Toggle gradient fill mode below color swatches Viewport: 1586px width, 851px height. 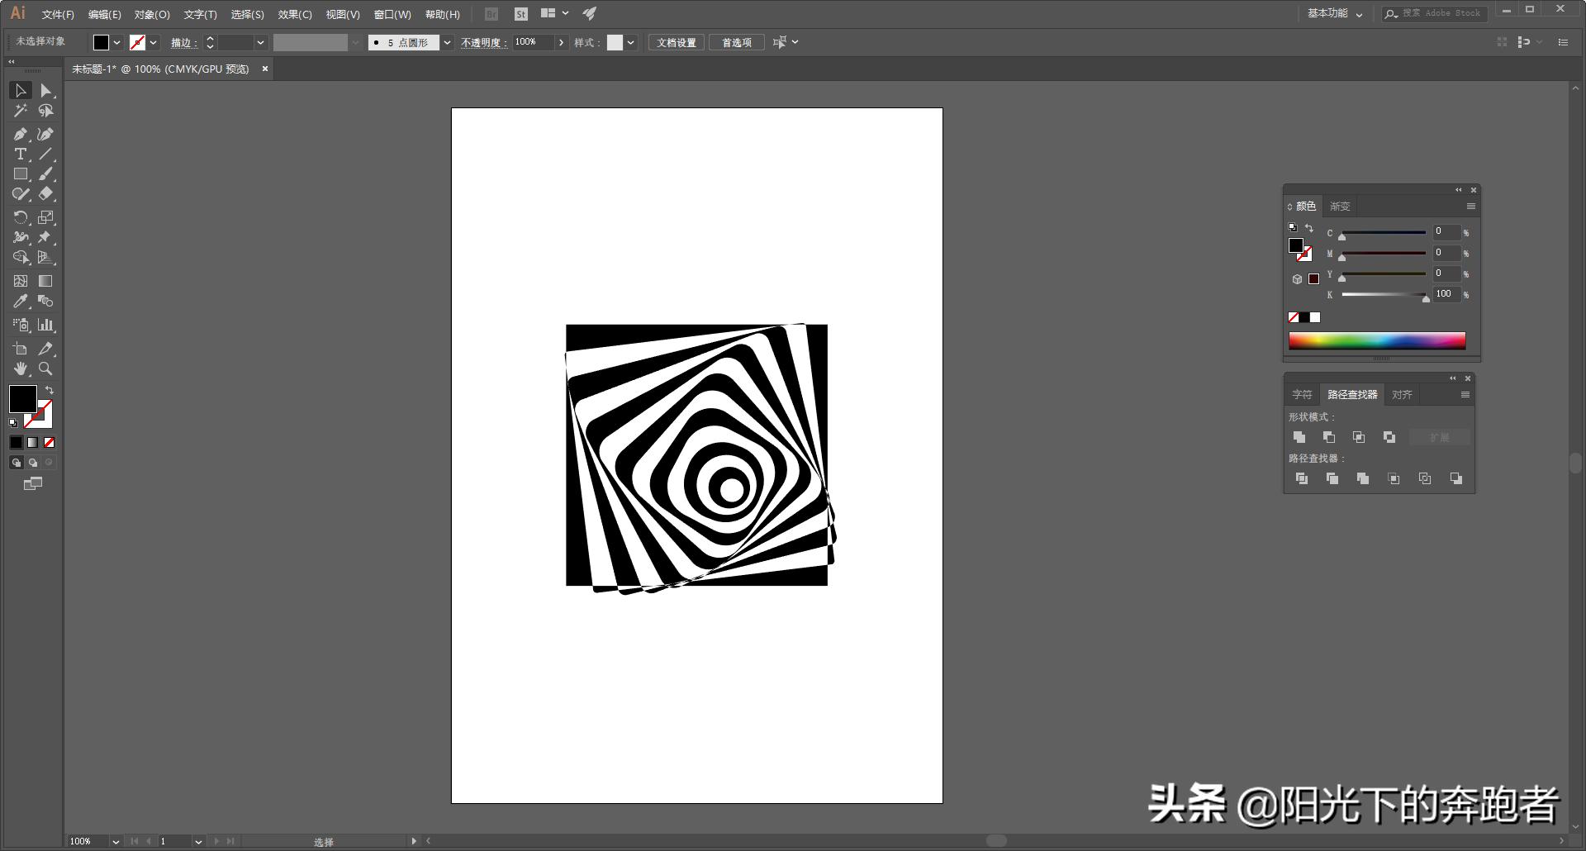(32, 442)
